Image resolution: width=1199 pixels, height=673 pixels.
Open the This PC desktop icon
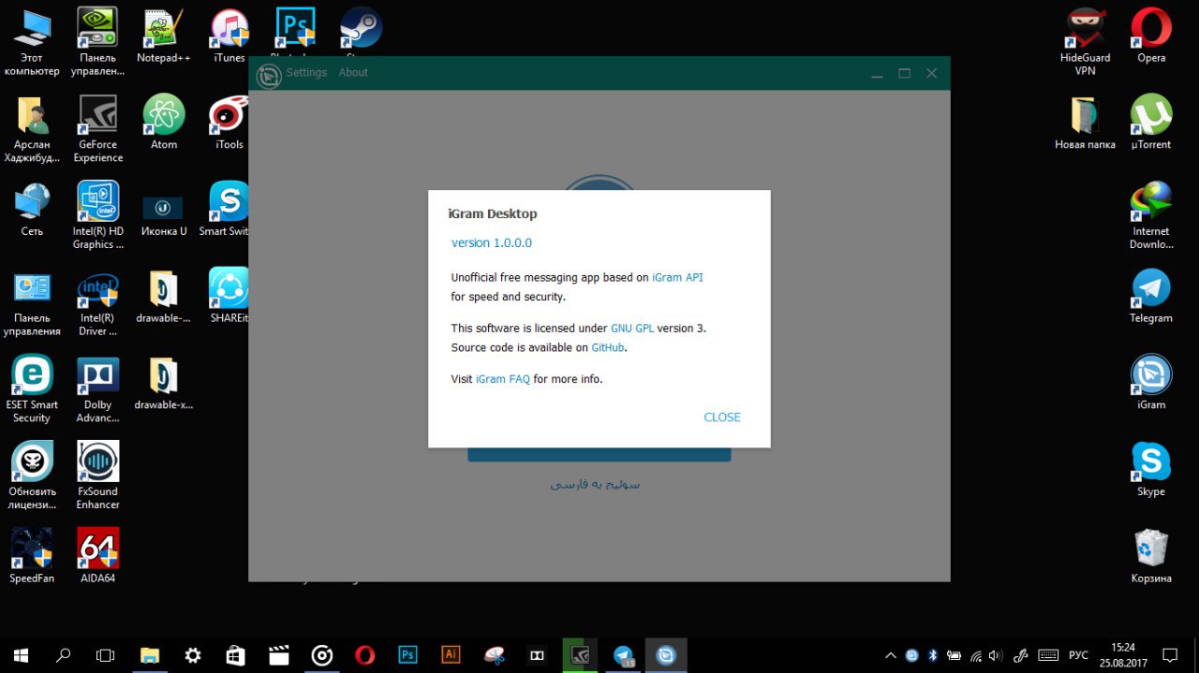32,42
